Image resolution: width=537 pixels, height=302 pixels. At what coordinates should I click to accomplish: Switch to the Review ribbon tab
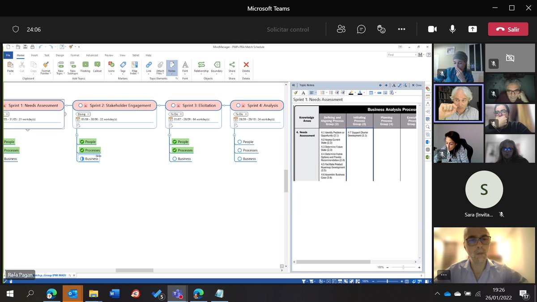point(109,55)
